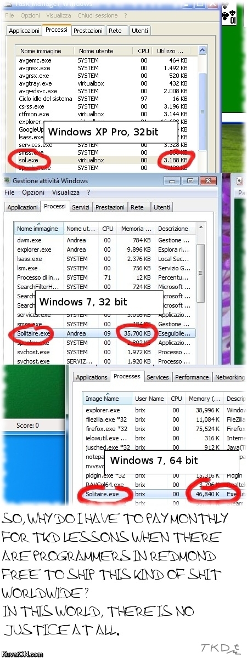The height and width of the screenshot is (658, 247).
Task: Select ielowutil.exe process row
Action: point(165,438)
